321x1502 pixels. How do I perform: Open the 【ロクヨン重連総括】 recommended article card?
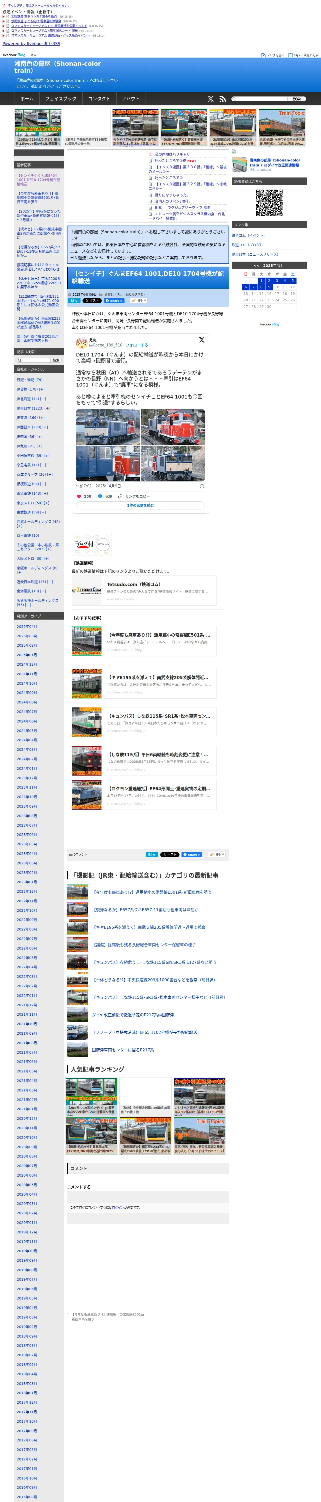[x=144, y=795]
